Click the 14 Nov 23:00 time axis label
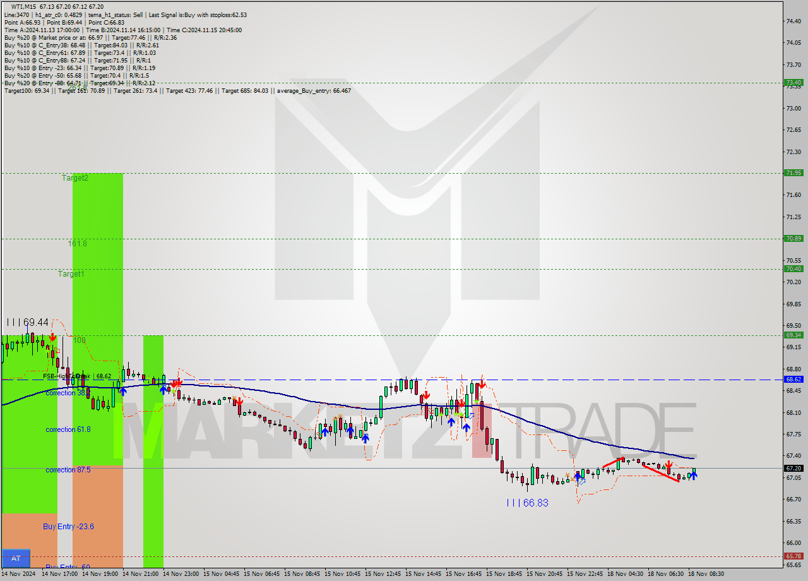This screenshot has height=581, width=808. point(181,574)
